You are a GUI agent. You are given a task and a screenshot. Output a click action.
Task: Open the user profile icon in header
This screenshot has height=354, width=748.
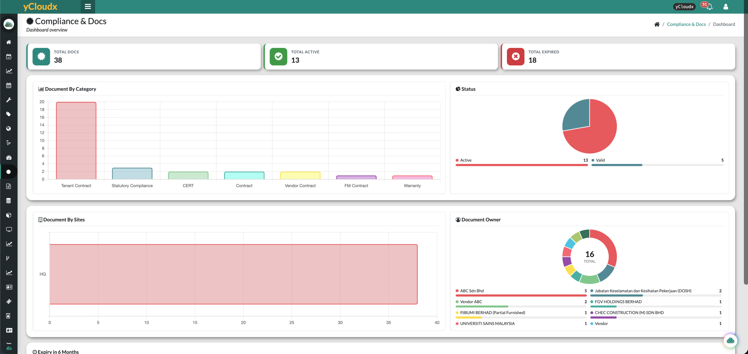coord(726,6)
